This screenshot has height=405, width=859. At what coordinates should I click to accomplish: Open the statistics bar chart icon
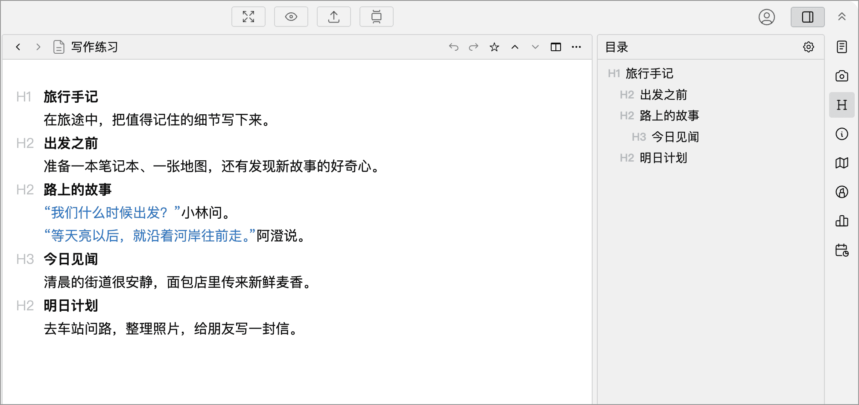(x=842, y=221)
